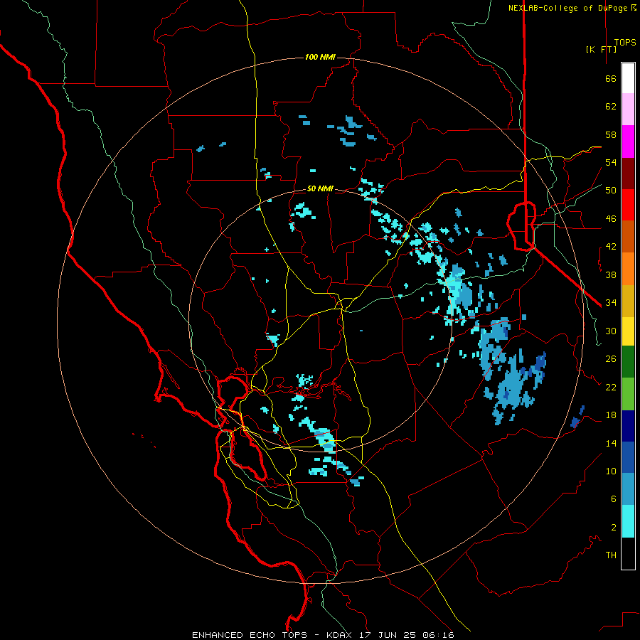Image resolution: width=640 pixels, height=640 pixels.
Task: Click the legend value "38"
Action: (611, 275)
